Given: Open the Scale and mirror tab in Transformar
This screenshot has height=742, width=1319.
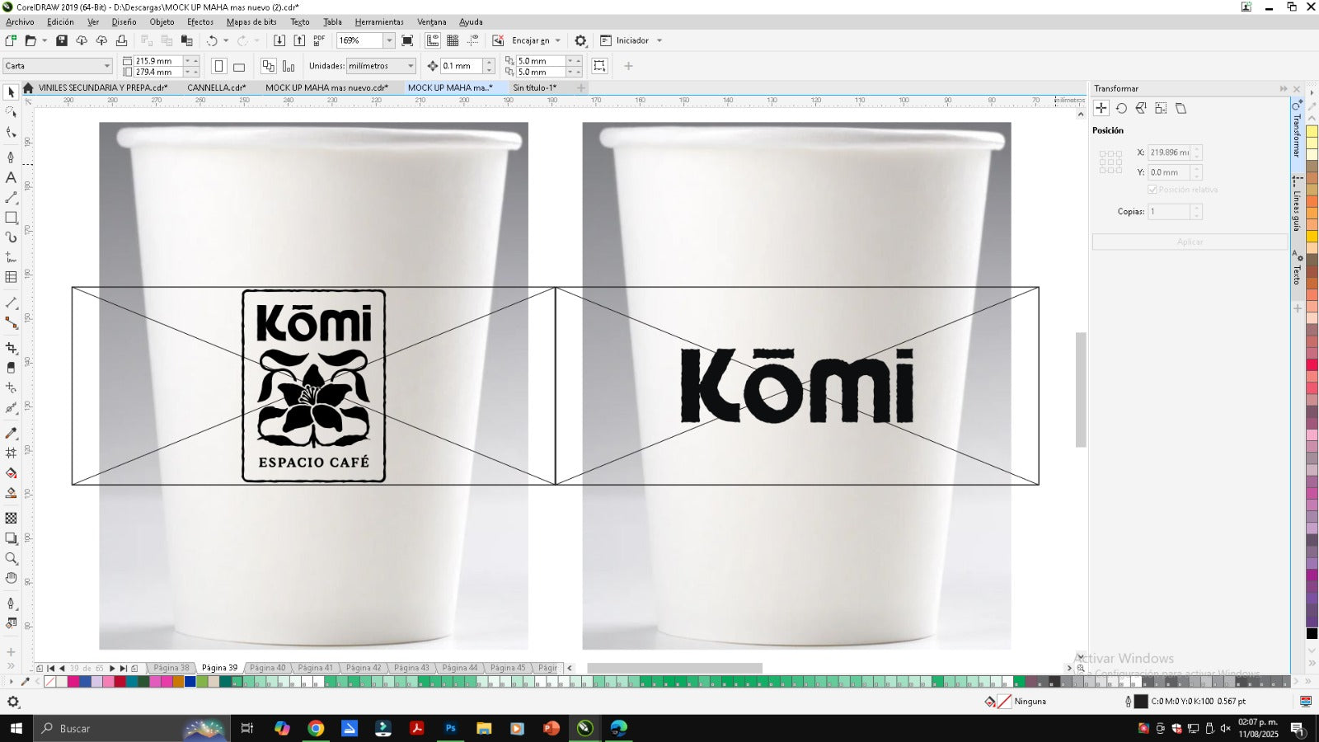Looking at the screenshot, I should (x=1141, y=108).
